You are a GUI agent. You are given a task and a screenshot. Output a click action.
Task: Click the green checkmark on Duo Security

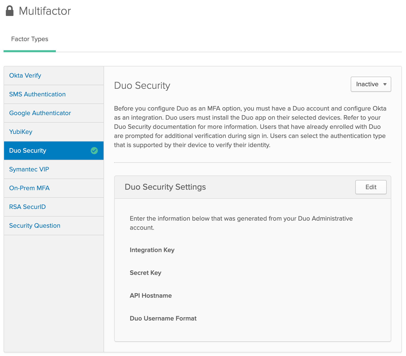point(94,151)
